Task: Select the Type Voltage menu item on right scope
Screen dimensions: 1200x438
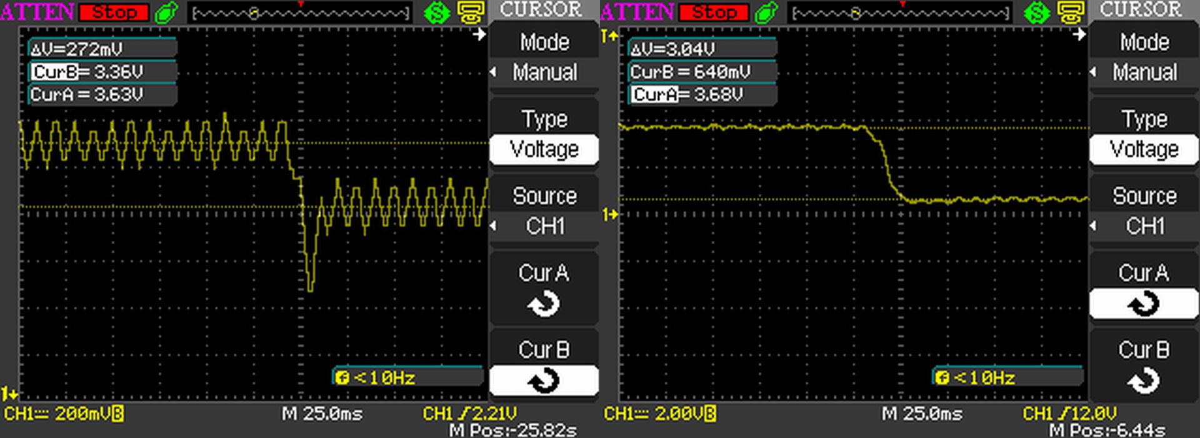Action: [x=1144, y=150]
